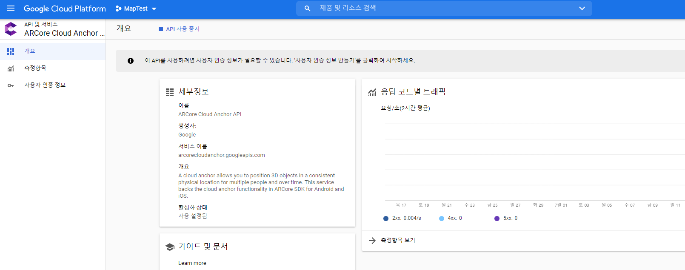The width and height of the screenshot is (685, 270).
Task: Click the 응답 코드별 트래픽 heading
Action: (413, 92)
